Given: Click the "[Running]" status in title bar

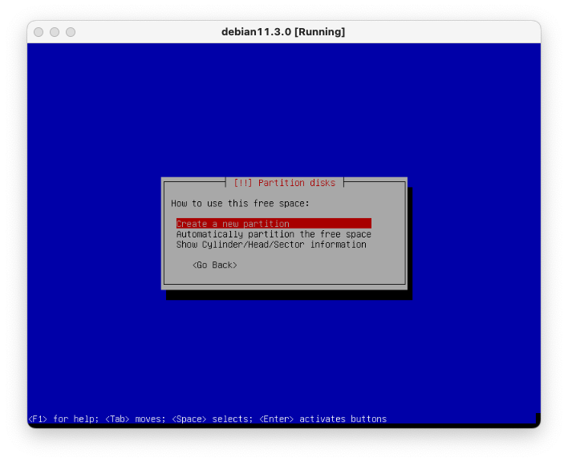Looking at the screenshot, I should pos(318,32).
